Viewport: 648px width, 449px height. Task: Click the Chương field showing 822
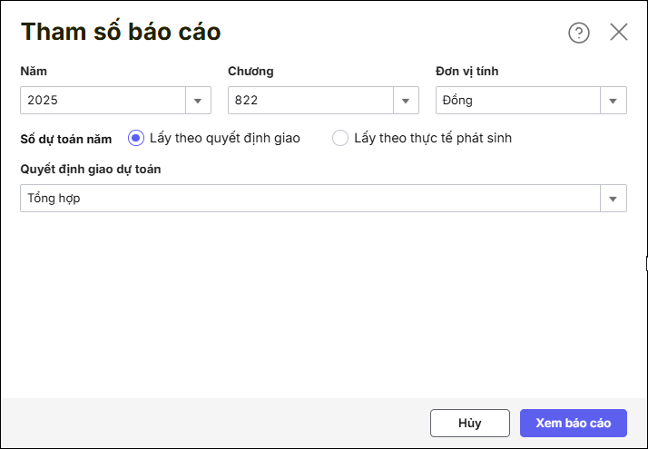coord(310,101)
